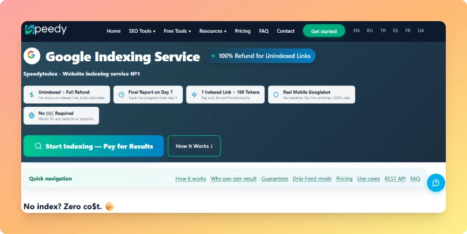The image size is (467, 234).
Task: Switch language to EN
Action: pyautogui.click(x=357, y=31)
